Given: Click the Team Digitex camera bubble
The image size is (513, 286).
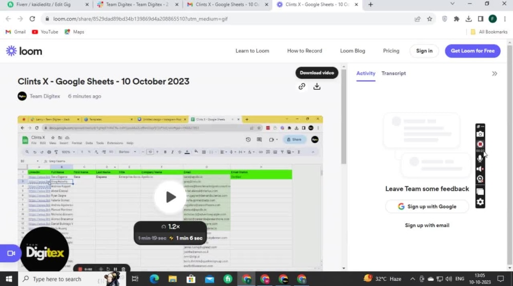Looking at the screenshot, I should (x=45, y=250).
